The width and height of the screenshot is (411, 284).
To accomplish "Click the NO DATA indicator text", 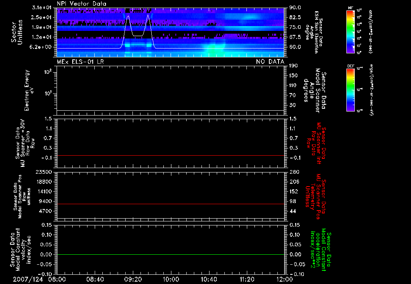I will click(x=270, y=62).
